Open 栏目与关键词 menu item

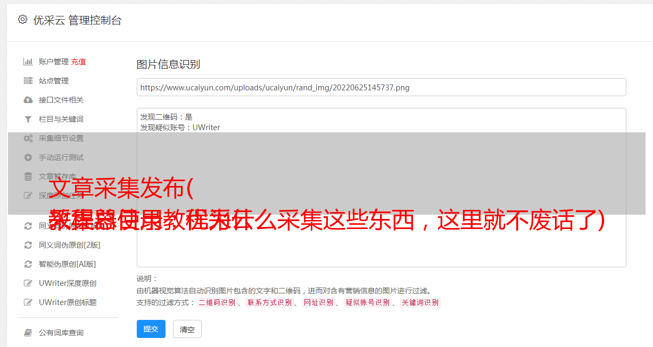pyautogui.click(x=61, y=119)
